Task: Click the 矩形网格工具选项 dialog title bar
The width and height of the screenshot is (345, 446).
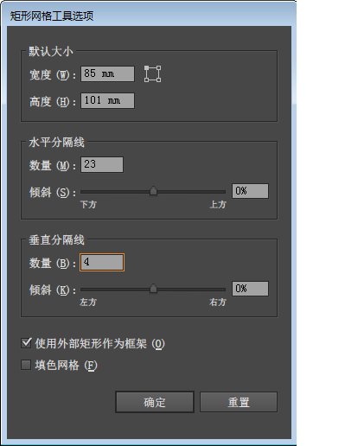Action: coord(149,16)
